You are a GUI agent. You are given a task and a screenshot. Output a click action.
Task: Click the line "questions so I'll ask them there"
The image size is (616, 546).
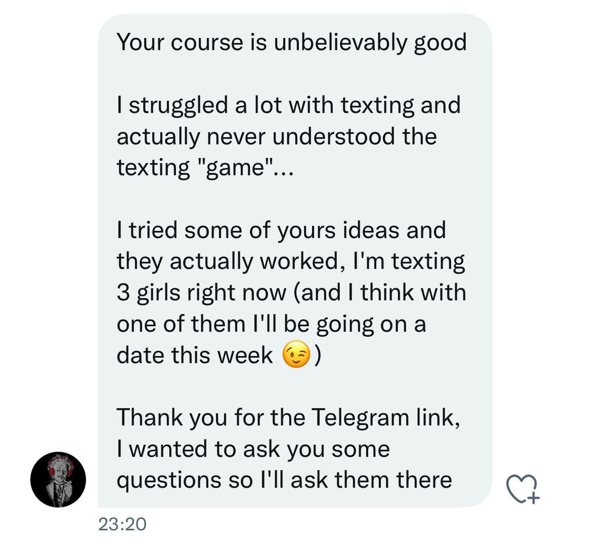pyautogui.click(x=284, y=480)
